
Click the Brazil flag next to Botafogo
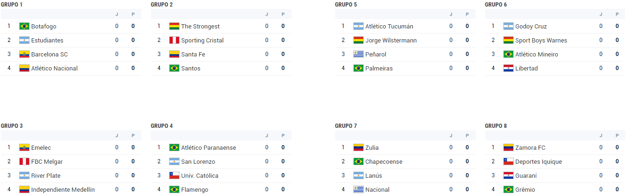click(x=24, y=26)
